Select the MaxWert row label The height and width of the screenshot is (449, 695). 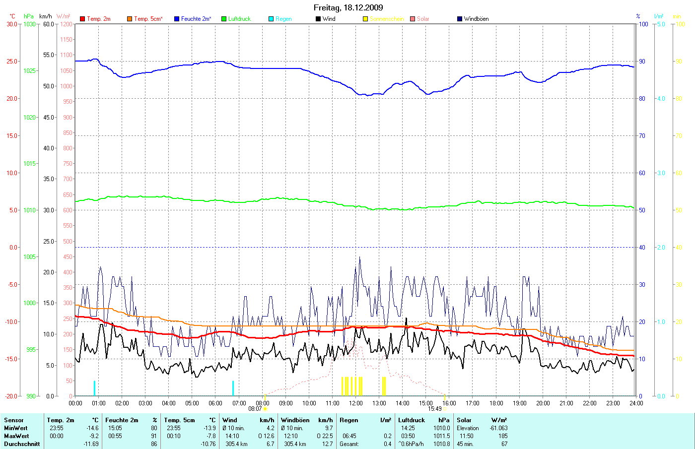tap(16, 436)
